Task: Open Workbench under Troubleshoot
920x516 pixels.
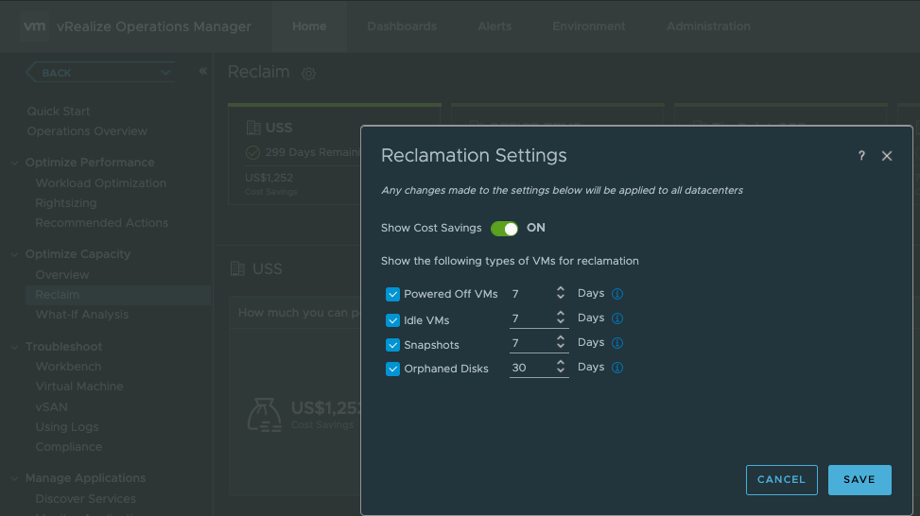Action: [68, 367]
